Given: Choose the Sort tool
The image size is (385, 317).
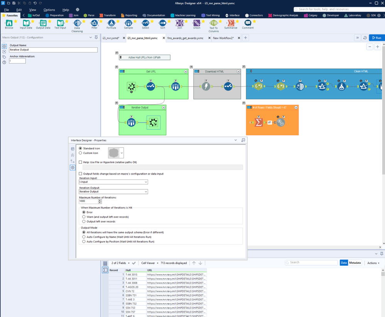Looking at the screenshot, I should coord(162,24).
